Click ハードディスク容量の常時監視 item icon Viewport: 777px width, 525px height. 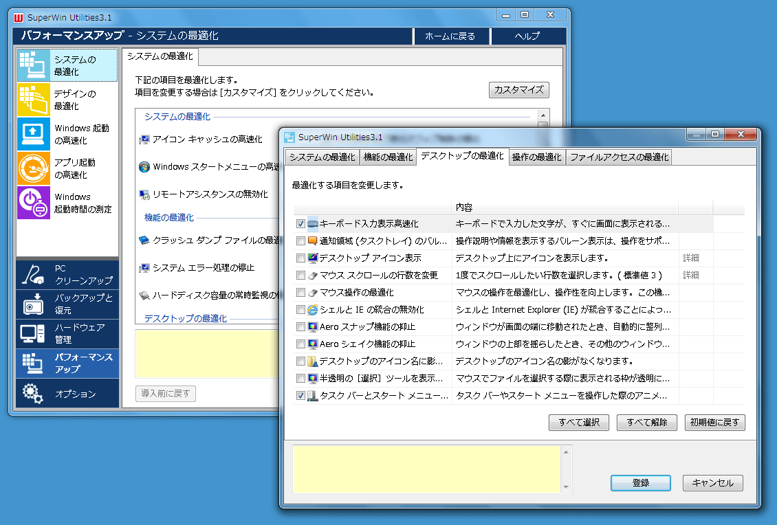pos(144,295)
